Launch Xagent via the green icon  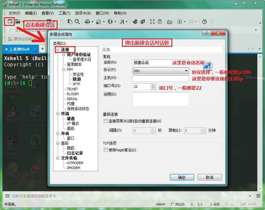pyautogui.click(x=143, y=22)
